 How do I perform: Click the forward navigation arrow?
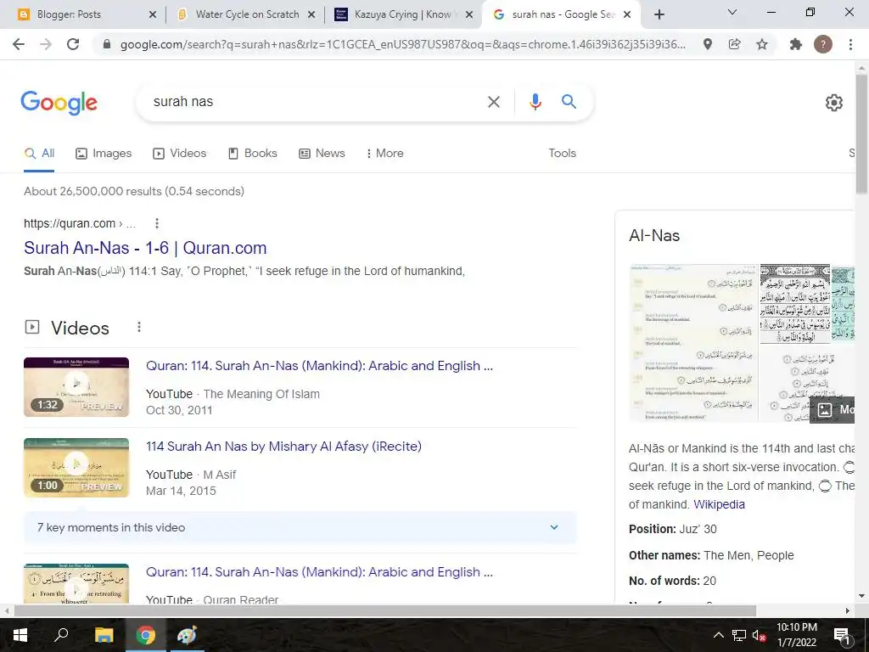[46, 44]
